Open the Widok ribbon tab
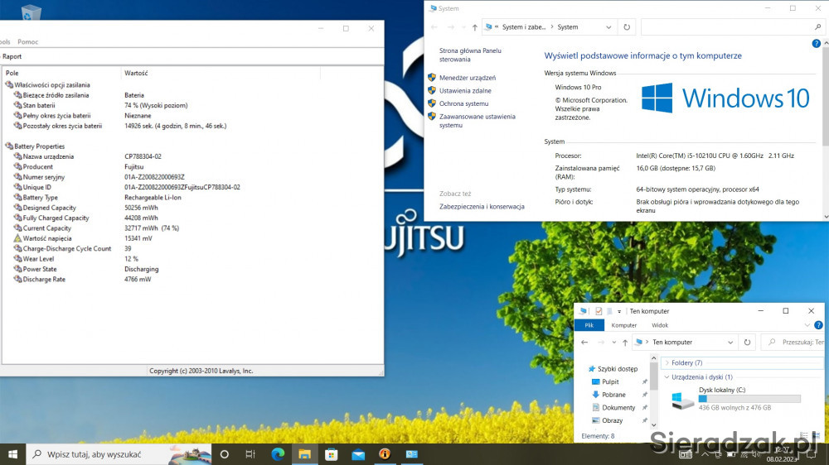This screenshot has height=465, width=829. pyautogui.click(x=660, y=325)
